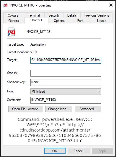Open the Terminal tab

(34, 15)
